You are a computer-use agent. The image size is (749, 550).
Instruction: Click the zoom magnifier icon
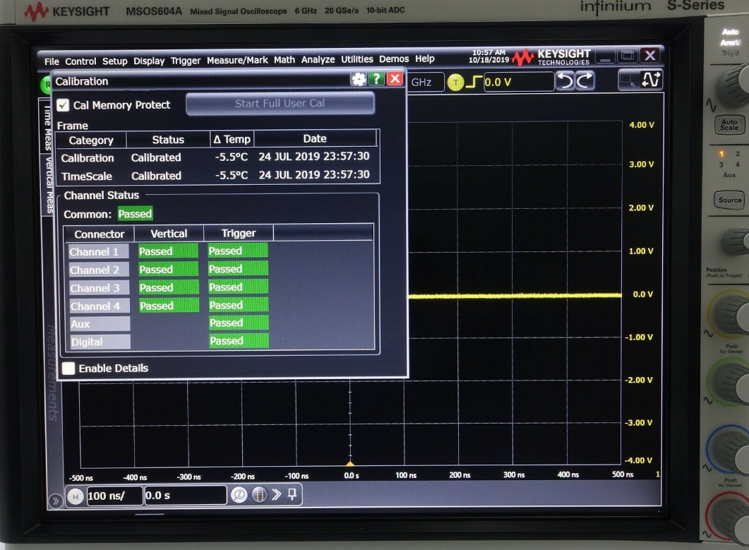[239, 495]
